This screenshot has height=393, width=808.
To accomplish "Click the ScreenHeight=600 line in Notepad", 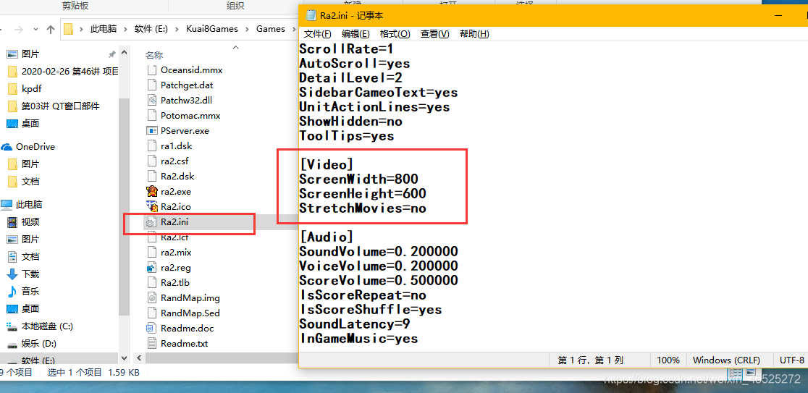I will click(x=363, y=193).
